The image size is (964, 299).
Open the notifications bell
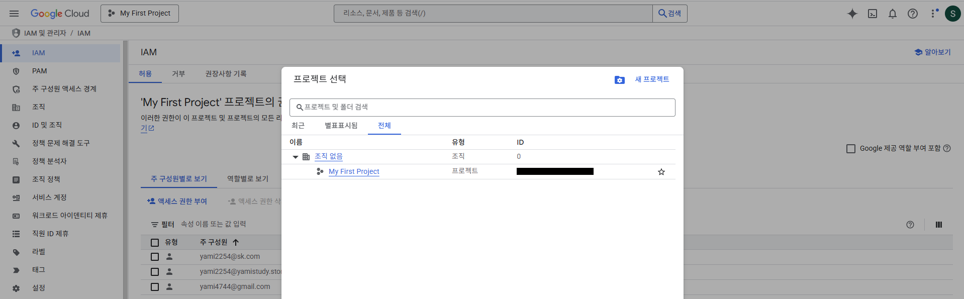[x=893, y=14]
